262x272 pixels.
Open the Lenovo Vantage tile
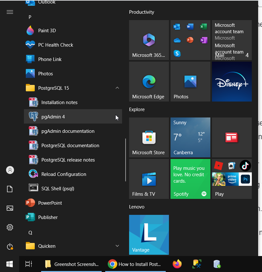149,235
